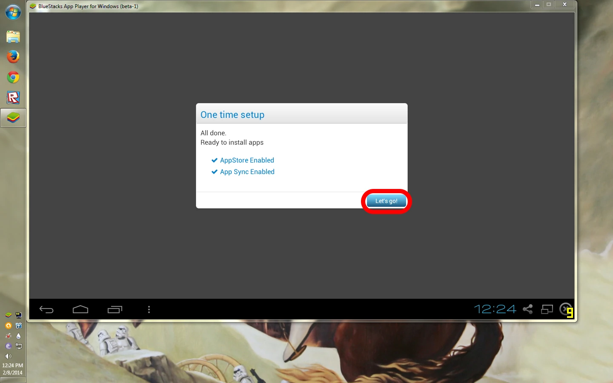Click the BlueStacks logo in the title bar
This screenshot has width=613, height=383.
point(33,6)
